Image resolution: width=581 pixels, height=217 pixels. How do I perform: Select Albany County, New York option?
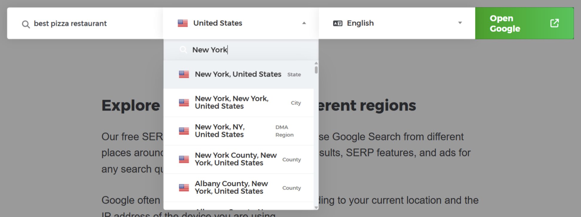(x=239, y=188)
